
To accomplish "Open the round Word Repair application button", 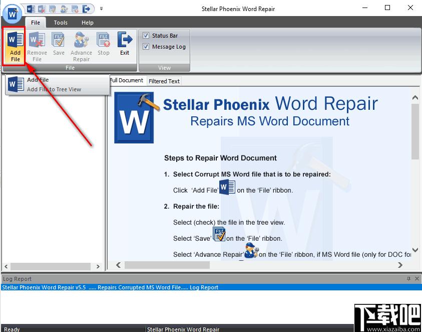I will (12, 13).
